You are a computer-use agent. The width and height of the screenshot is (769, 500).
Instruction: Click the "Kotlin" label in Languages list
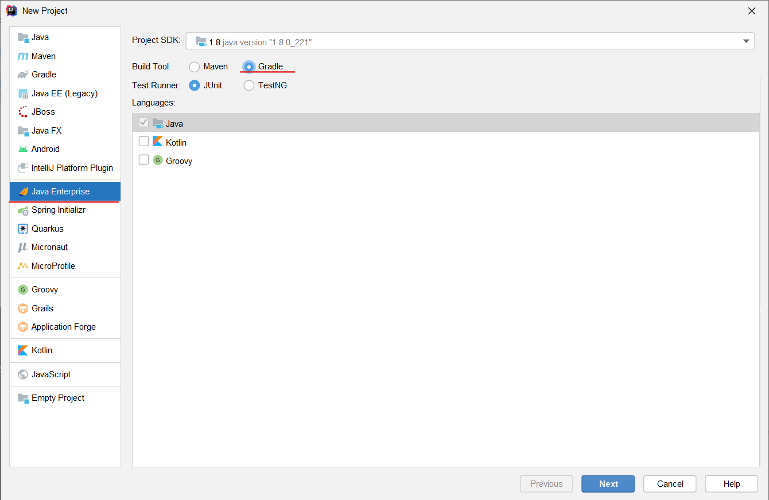(176, 142)
